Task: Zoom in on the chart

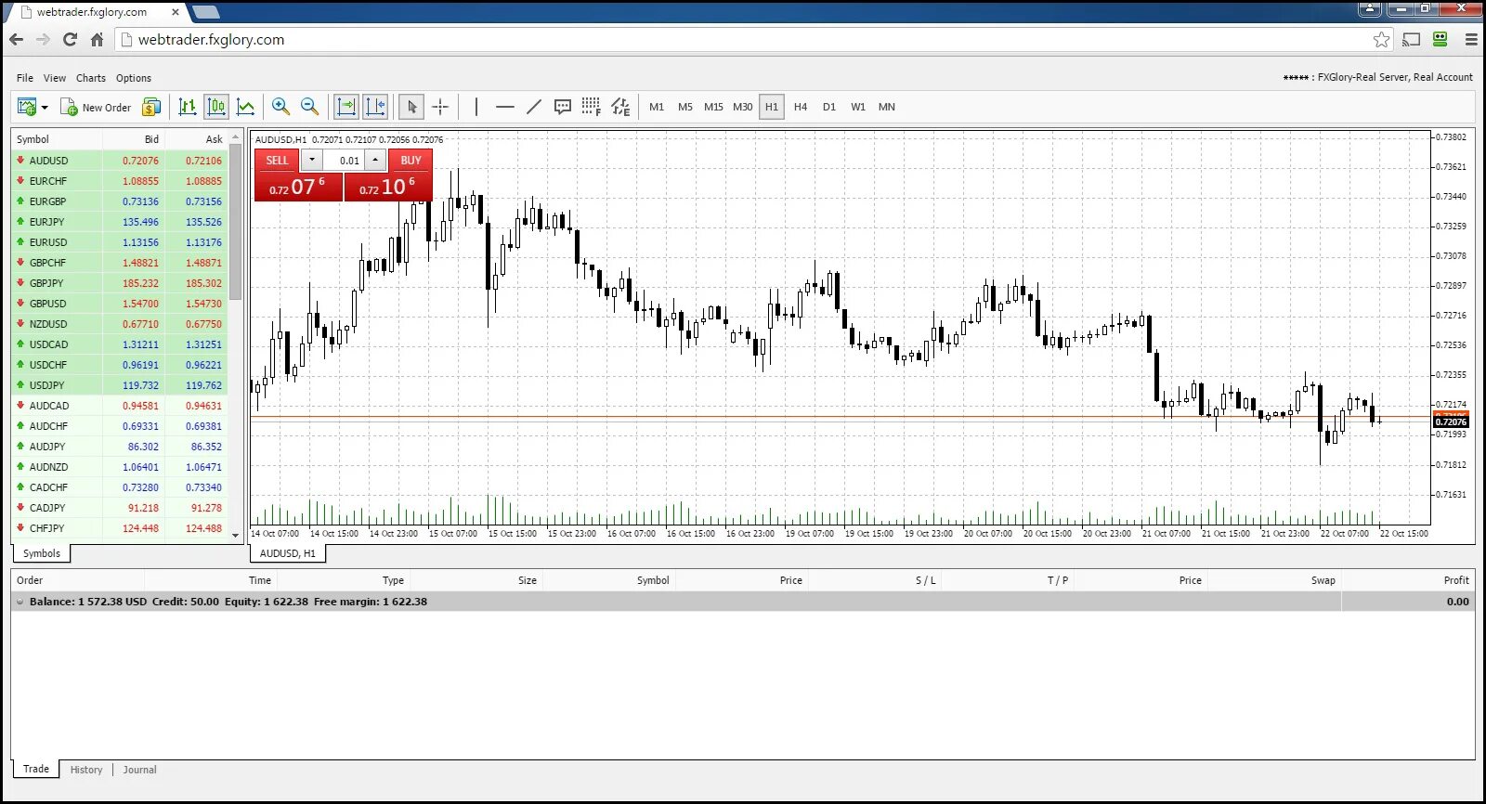Action: [x=280, y=107]
